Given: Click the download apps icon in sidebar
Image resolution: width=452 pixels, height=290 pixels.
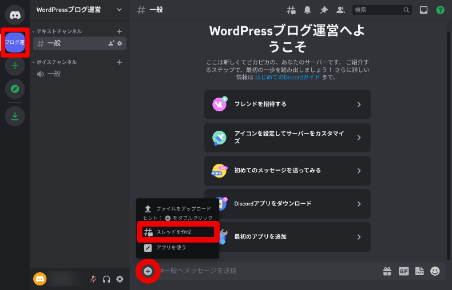Looking at the screenshot, I should tap(15, 116).
